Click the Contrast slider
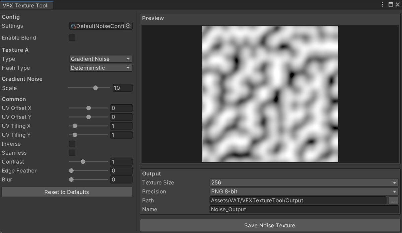402x233 pixels. coord(88,162)
